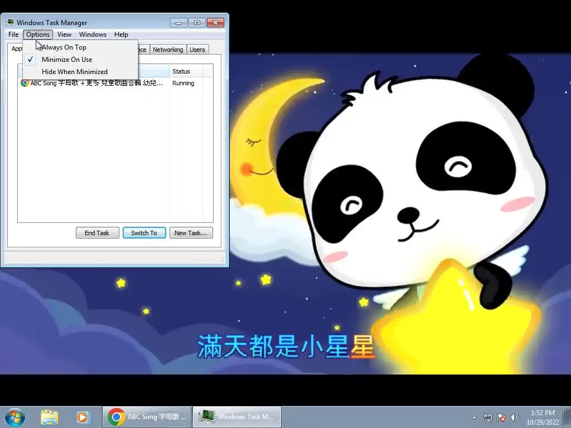
Task: Sort tasks by the Status column header
Action: pos(186,71)
